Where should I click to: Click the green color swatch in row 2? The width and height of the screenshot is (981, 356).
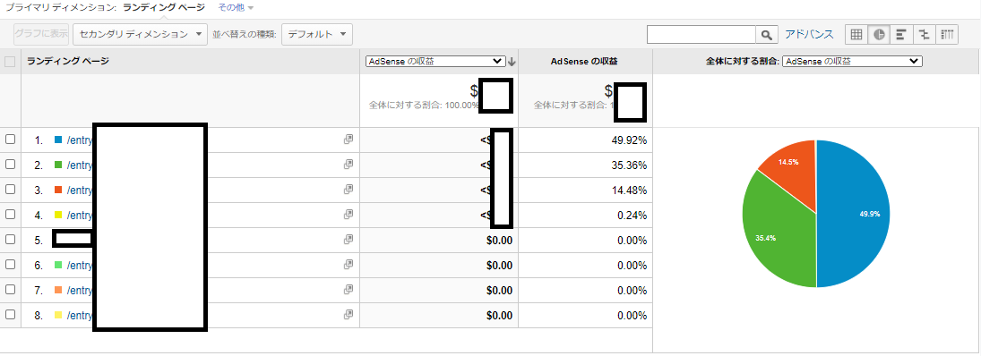(58, 165)
